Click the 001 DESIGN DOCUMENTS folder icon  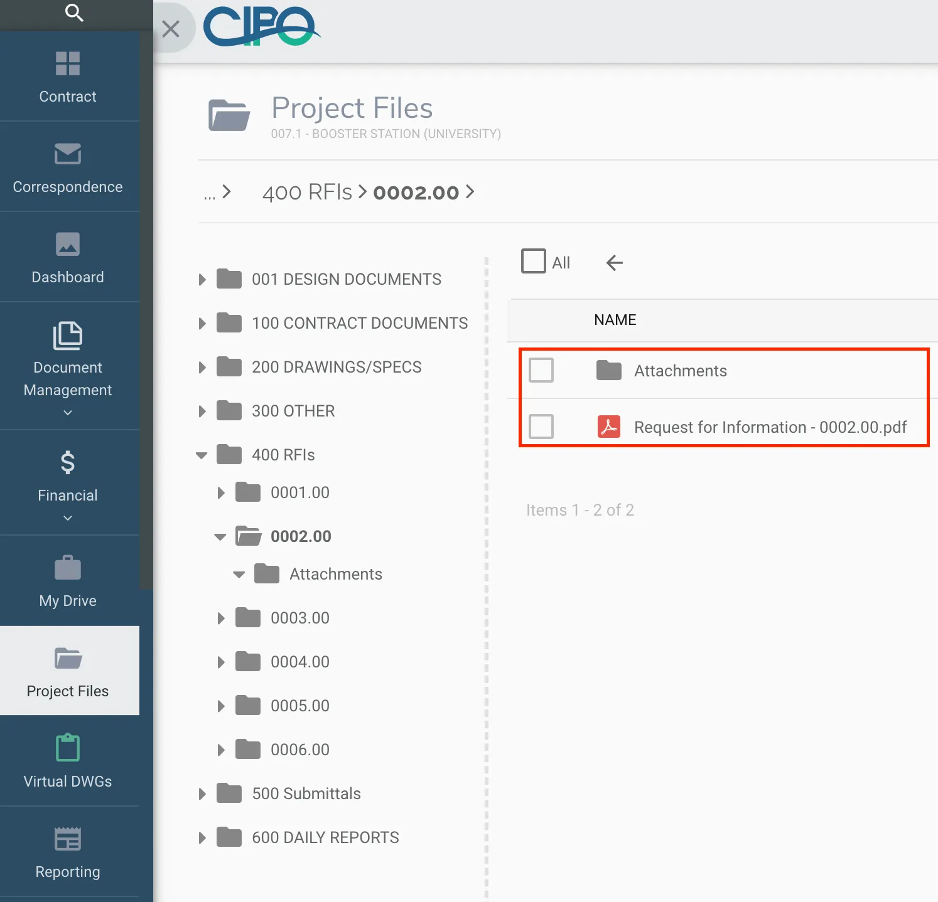(229, 279)
